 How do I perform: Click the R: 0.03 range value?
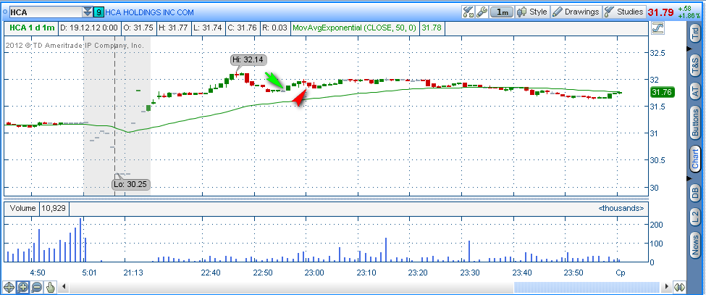pos(274,28)
